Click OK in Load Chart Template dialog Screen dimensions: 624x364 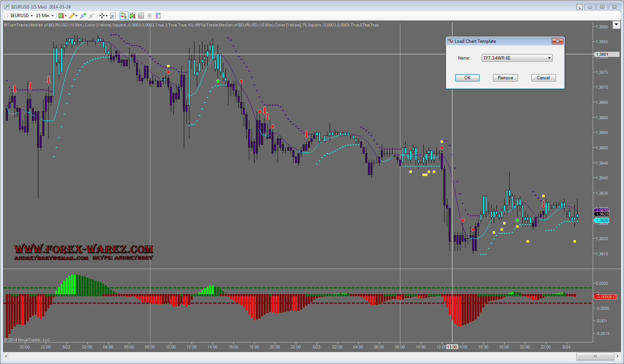click(467, 78)
